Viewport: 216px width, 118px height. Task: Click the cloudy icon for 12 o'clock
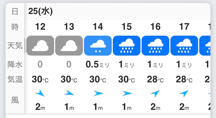(40, 46)
